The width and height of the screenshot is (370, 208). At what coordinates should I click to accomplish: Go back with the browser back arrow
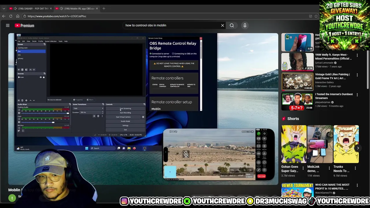[4, 16]
